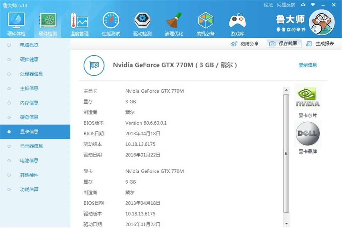
Task: Open the 硬件体检 hardware checkup icon
Action: click(16, 21)
